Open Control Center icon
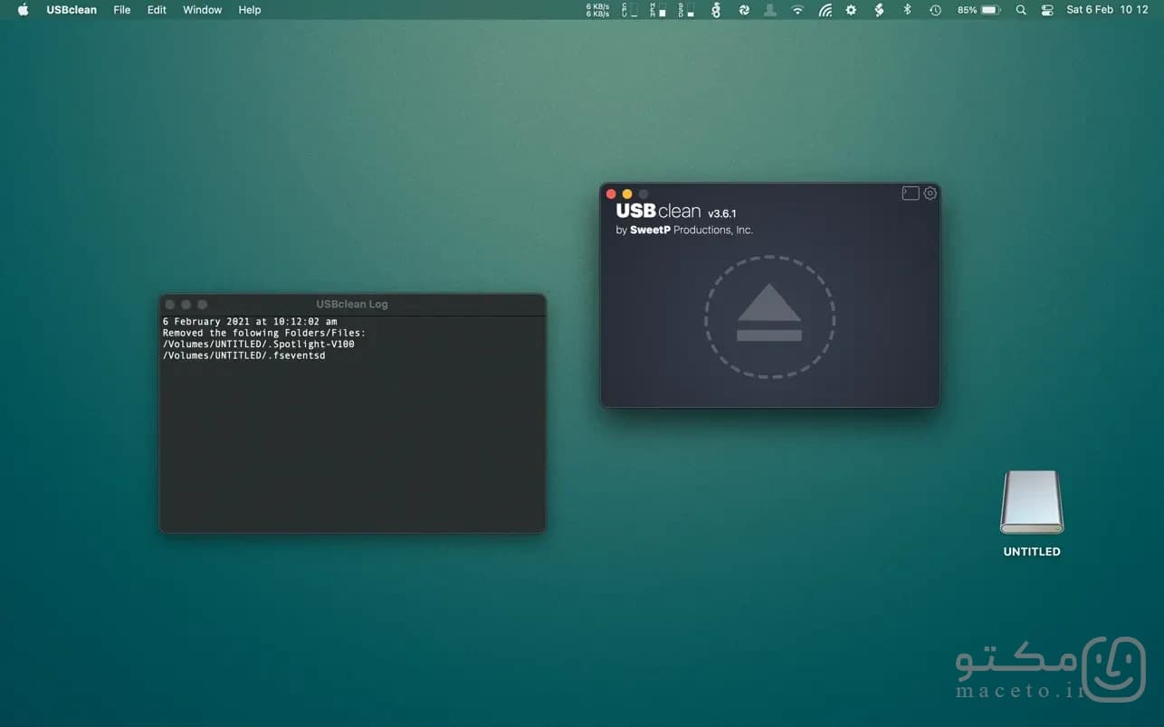 (x=1047, y=10)
